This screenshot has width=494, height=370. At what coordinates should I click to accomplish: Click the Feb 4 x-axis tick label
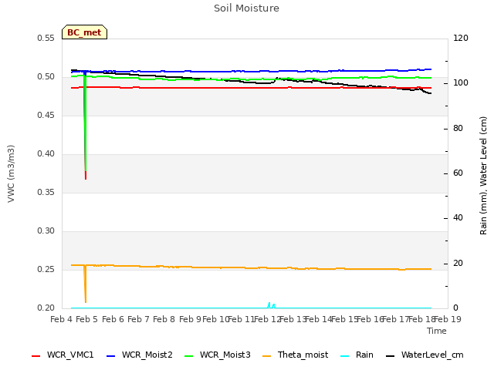click(62, 319)
